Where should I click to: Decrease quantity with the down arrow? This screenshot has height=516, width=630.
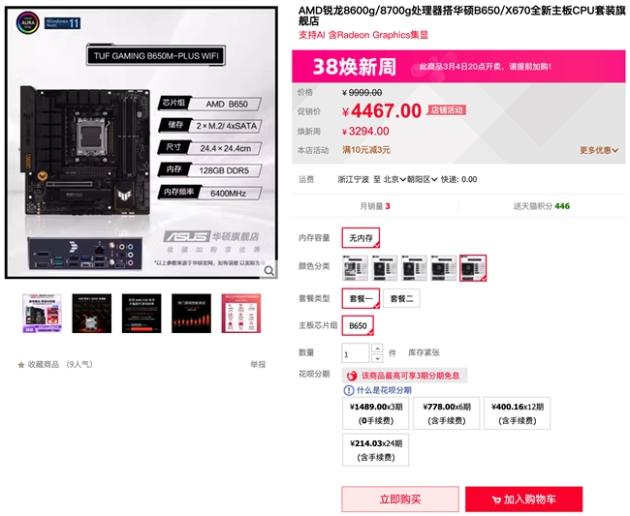pyautogui.click(x=377, y=358)
